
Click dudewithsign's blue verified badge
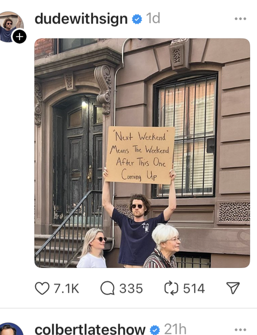137,19
